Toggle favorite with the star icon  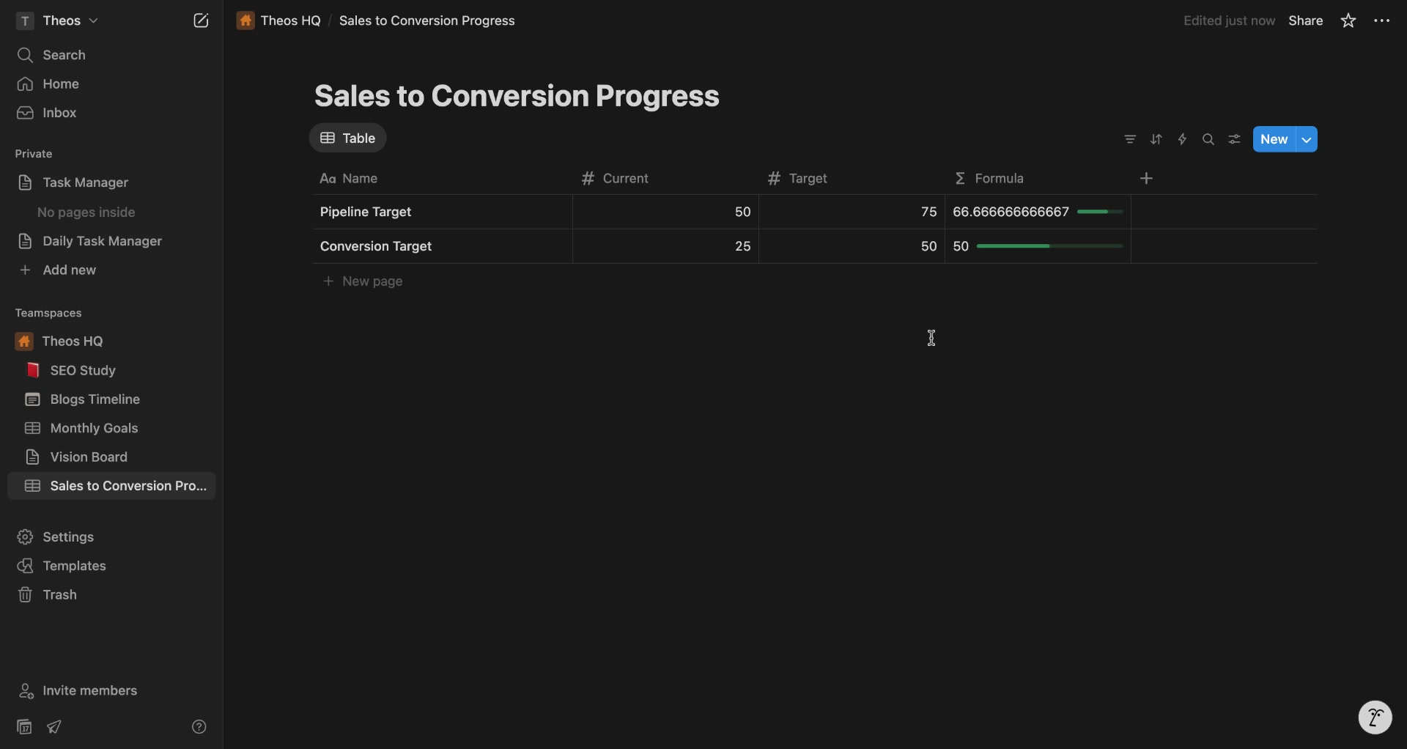click(1348, 21)
